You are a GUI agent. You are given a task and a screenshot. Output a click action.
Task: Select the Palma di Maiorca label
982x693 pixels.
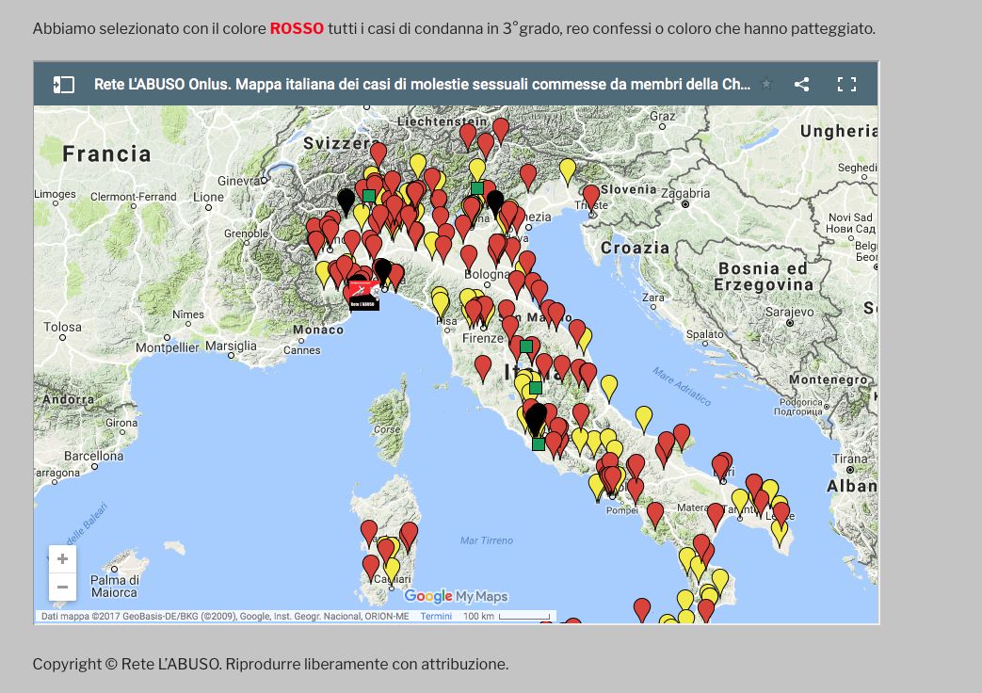click(115, 587)
